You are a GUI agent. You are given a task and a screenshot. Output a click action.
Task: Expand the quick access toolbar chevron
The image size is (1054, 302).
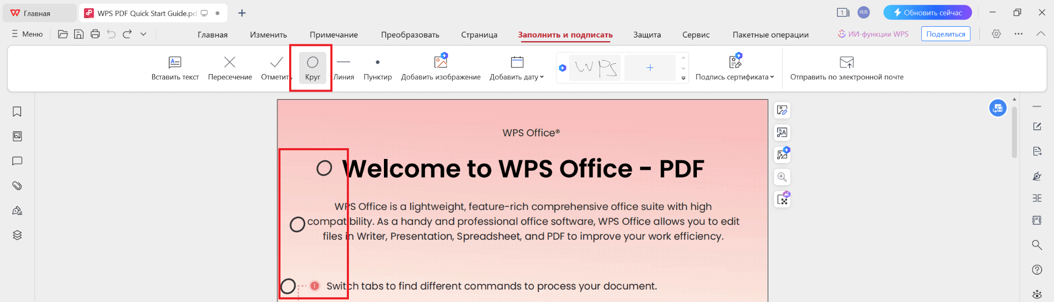pyautogui.click(x=143, y=34)
